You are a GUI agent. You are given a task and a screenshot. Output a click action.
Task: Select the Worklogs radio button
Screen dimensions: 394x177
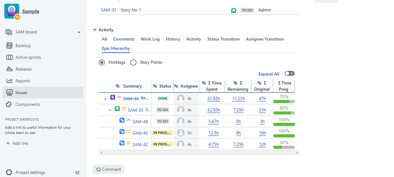(102, 63)
